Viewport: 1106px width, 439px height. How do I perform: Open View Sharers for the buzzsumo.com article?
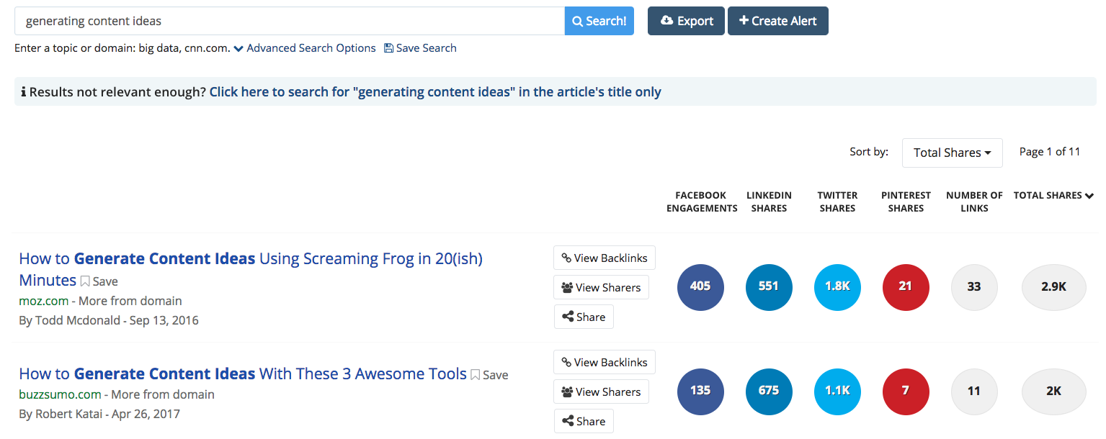(601, 392)
